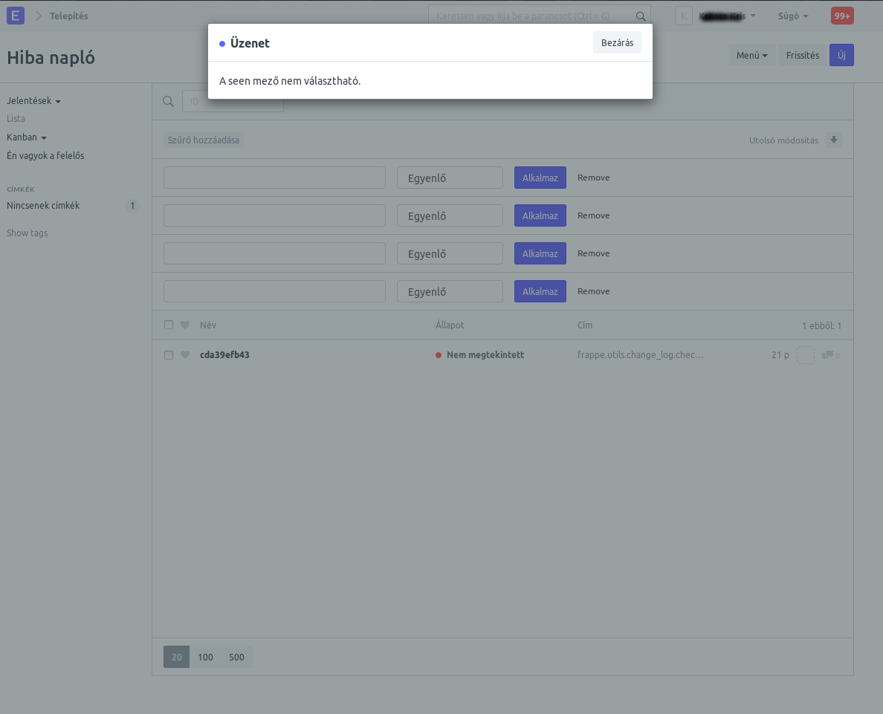Image resolution: width=883 pixels, height=714 pixels.
Task: Toggle the select-all checkbox in header
Action: (169, 325)
